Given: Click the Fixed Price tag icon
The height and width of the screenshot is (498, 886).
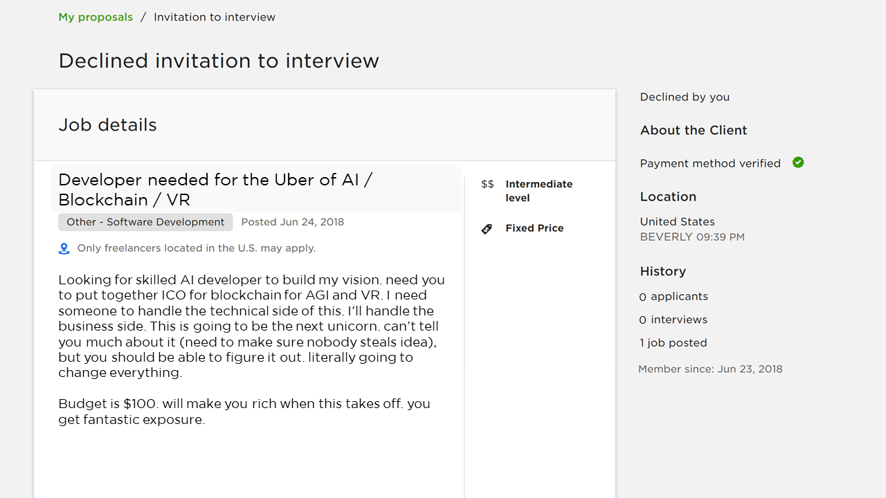Looking at the screenshot, I should pyautogui.click(x=487, y=229).
